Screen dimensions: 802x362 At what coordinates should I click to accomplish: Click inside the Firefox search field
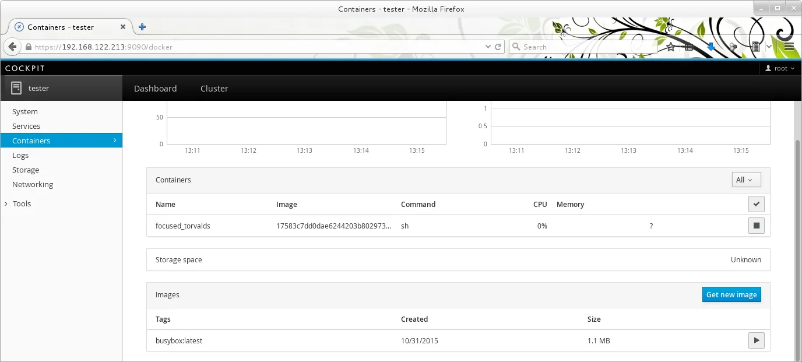583,46
